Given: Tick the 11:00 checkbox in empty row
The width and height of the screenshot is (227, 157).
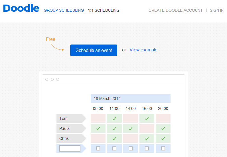Looking at the screenshot, I should click(114, 148).
